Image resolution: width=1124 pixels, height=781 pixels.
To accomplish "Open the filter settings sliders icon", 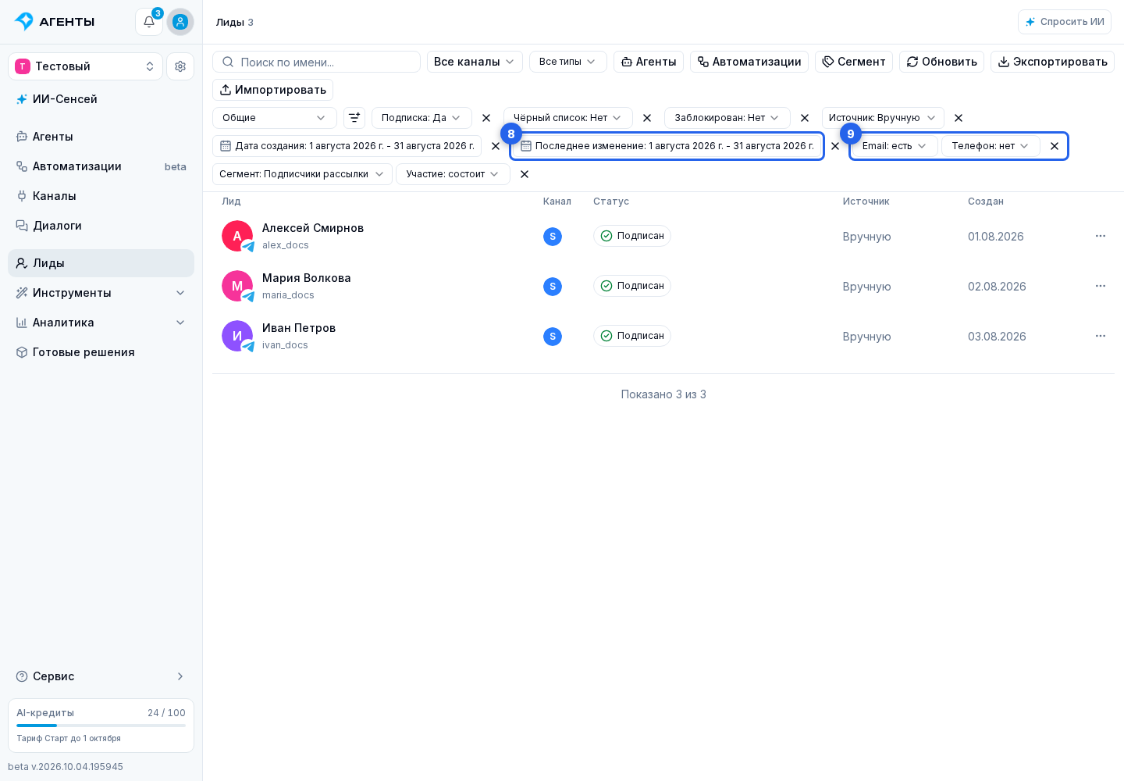I will tap(354, 118).
